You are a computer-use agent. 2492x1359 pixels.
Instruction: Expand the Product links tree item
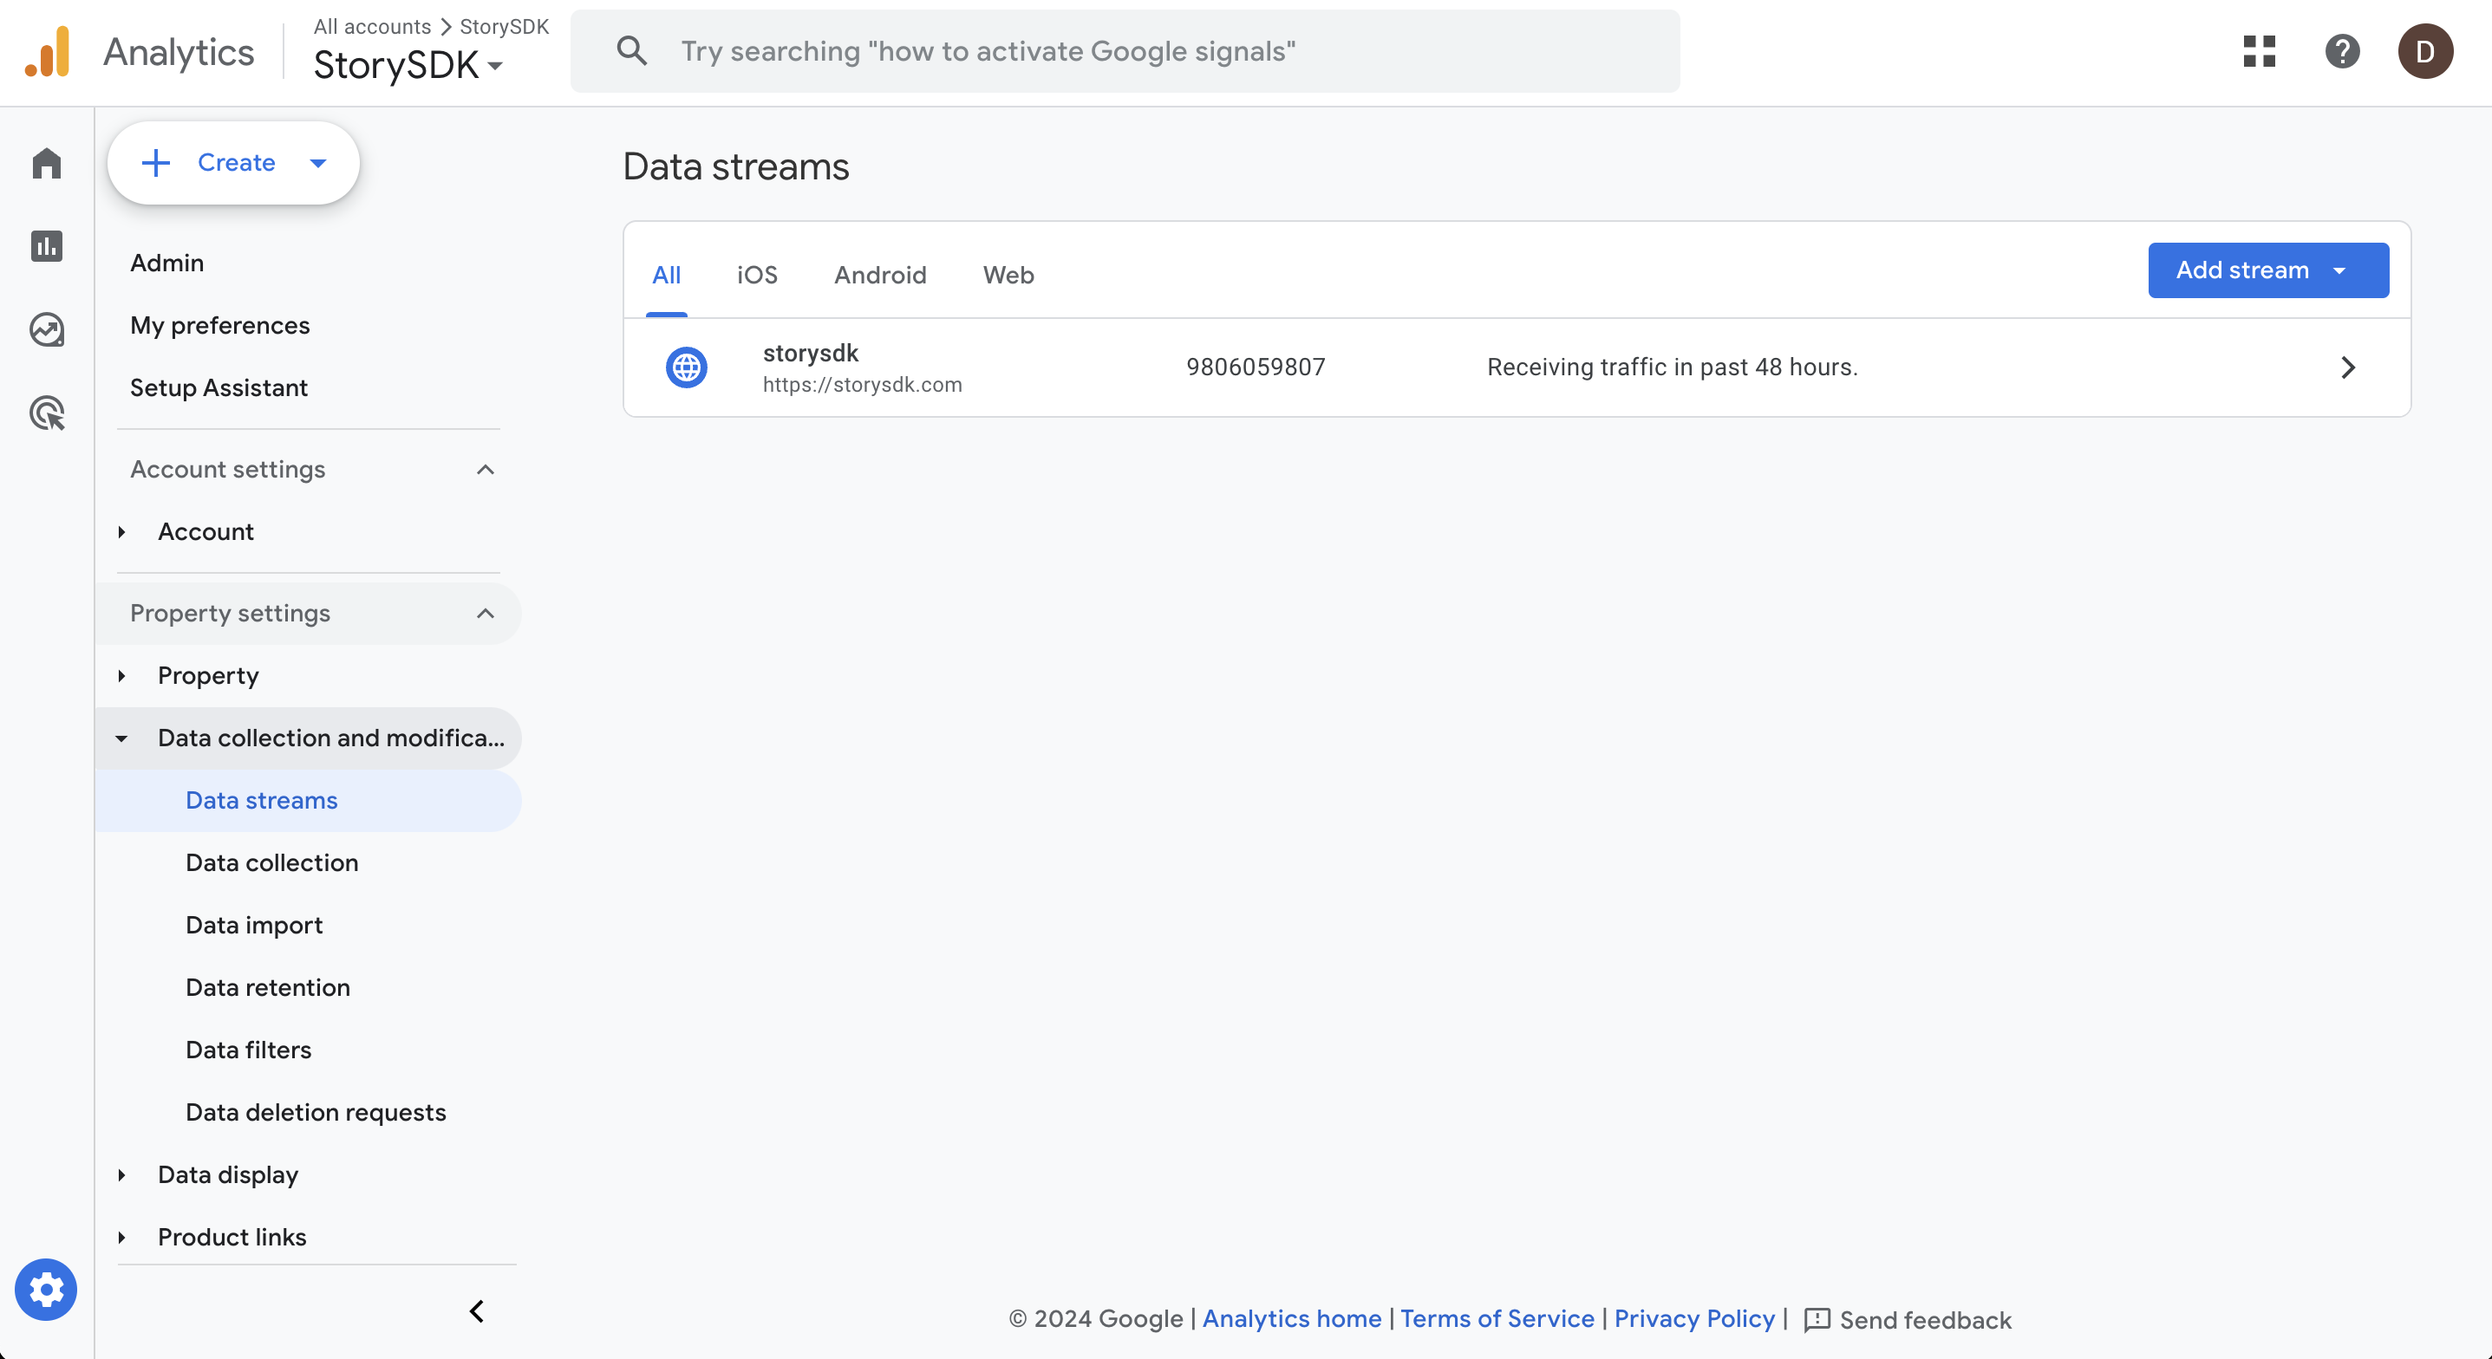(x=122, y=1237)
